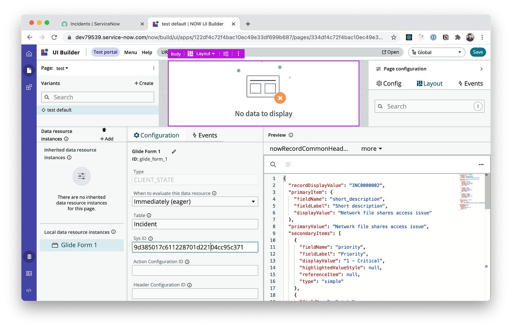Show info for Header Configuration ID

(x=189, y=285)
